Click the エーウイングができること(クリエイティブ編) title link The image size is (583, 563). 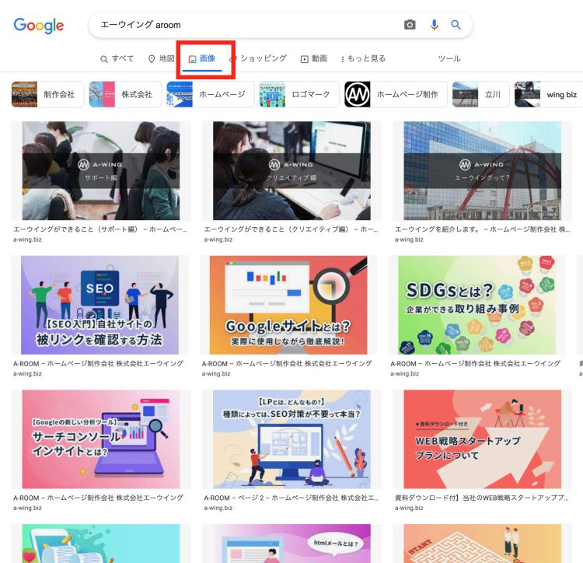click(x=291, y=229)
